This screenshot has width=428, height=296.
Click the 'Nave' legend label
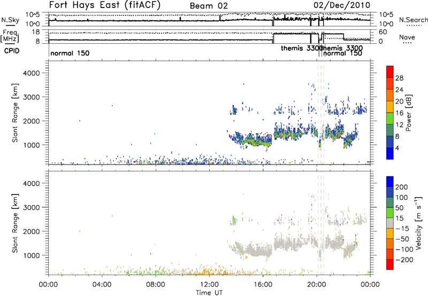click(x=407, y=37)
